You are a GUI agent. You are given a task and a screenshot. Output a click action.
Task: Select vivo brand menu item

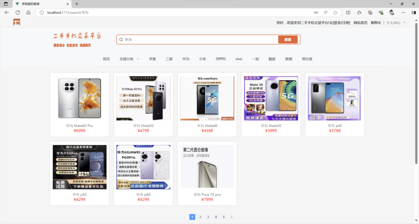point(239,59)
